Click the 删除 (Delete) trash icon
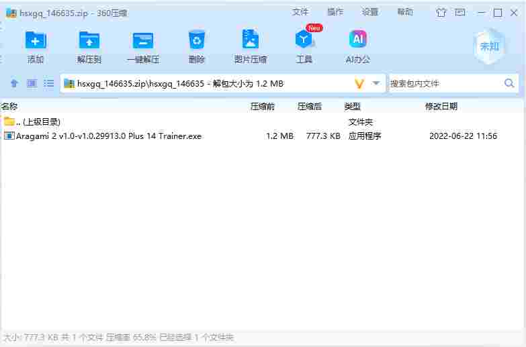 tap(197, 40)
